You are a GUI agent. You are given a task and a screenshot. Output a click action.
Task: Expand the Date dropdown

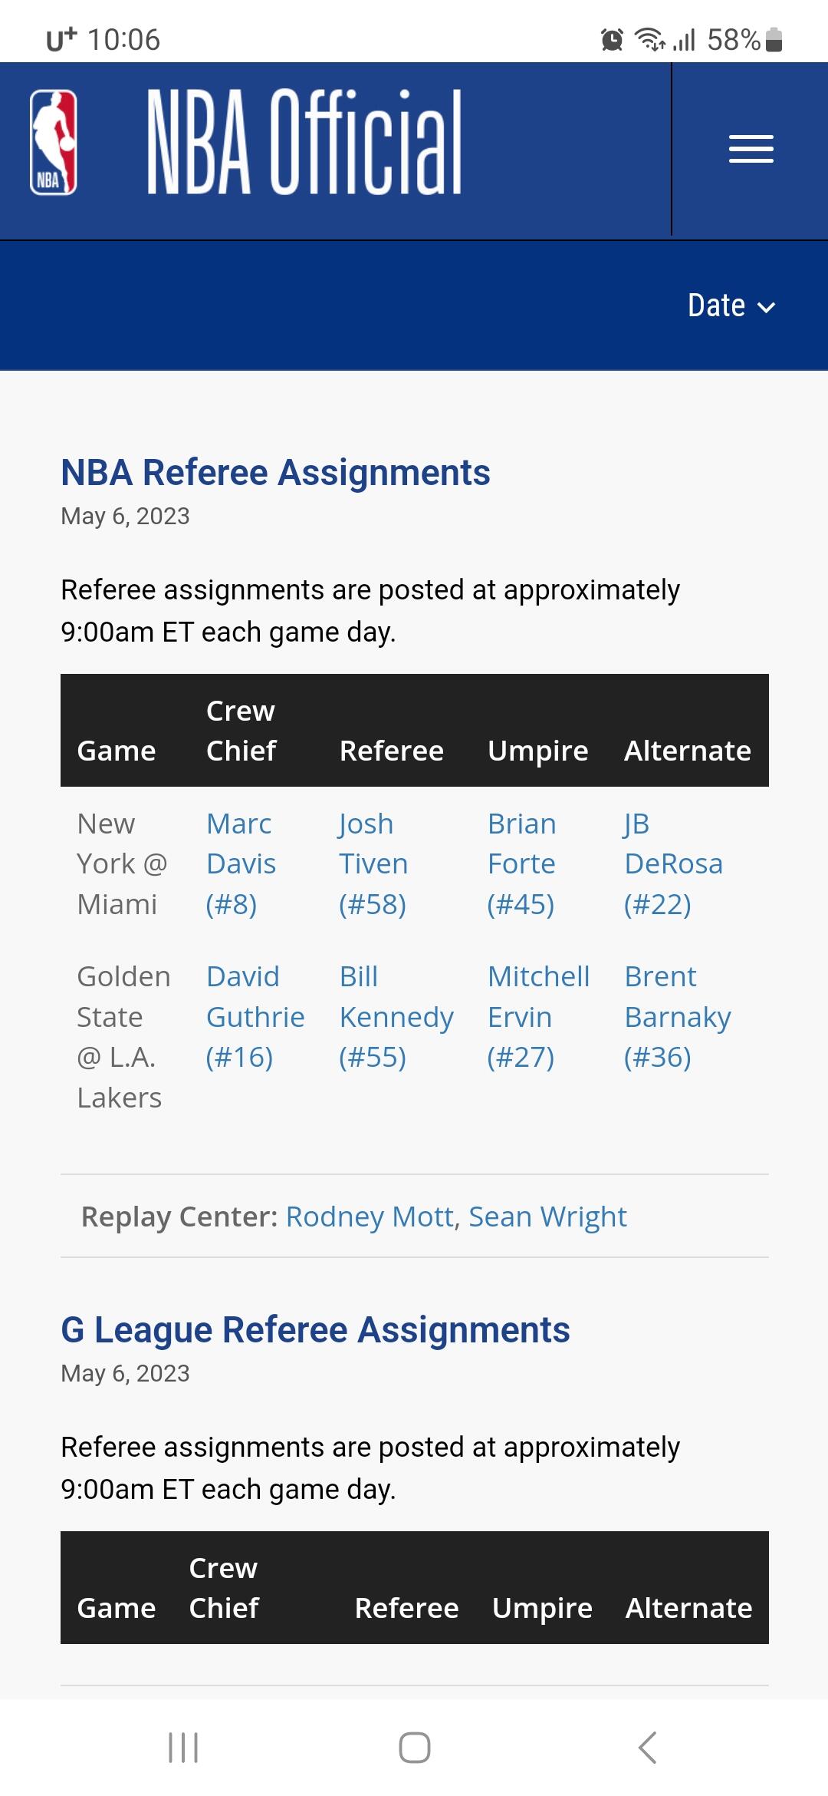pos(732,305)
